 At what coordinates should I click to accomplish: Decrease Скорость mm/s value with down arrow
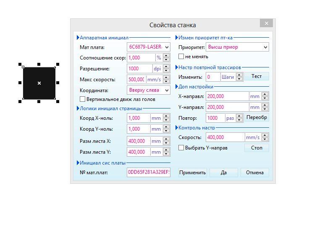point(265,139)
